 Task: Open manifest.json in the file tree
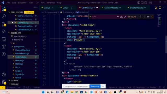click(20, 36)
